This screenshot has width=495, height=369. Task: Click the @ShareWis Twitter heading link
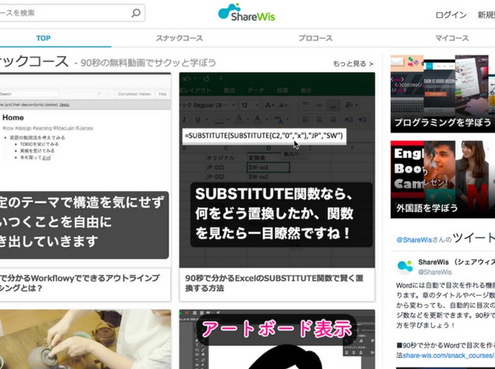click(x=414, y=240)
